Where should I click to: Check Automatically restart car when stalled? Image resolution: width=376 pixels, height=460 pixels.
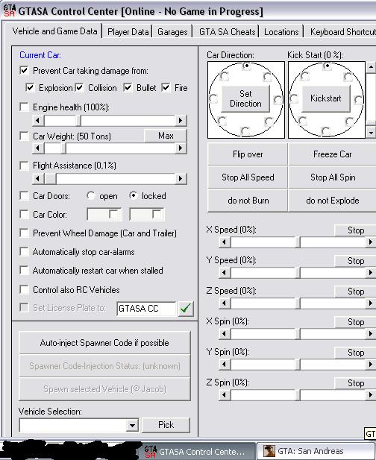(x=24, y=270)
